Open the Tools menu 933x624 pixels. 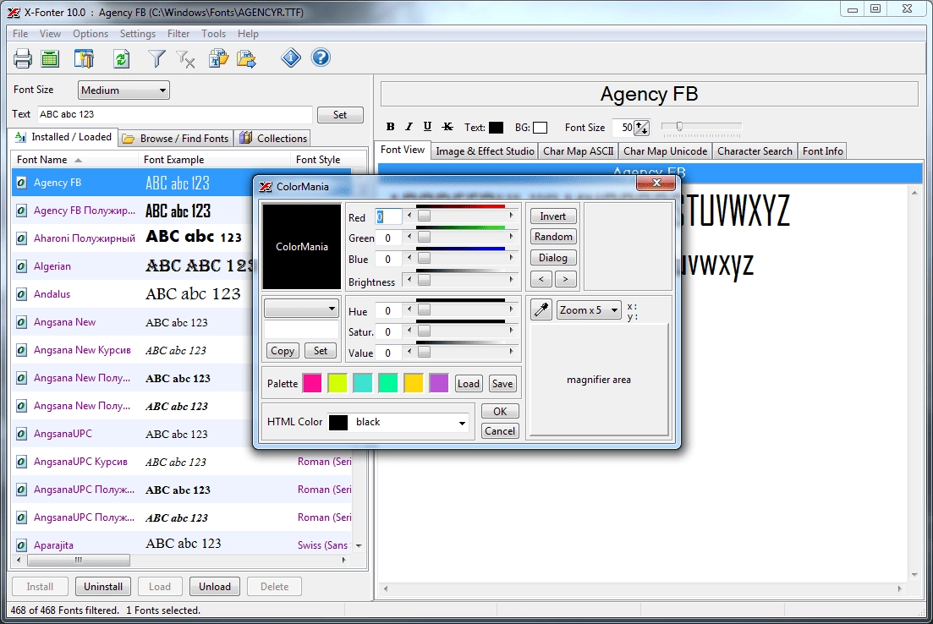(213, 34)
